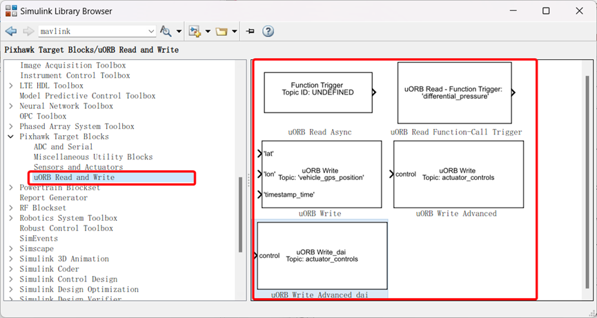Click the library tree vertical scrollbar

pyautogui.click(x=240, y=215)
